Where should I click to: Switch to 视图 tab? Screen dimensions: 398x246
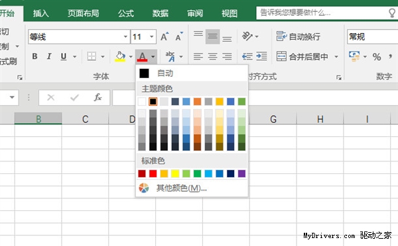coord(230,13)
